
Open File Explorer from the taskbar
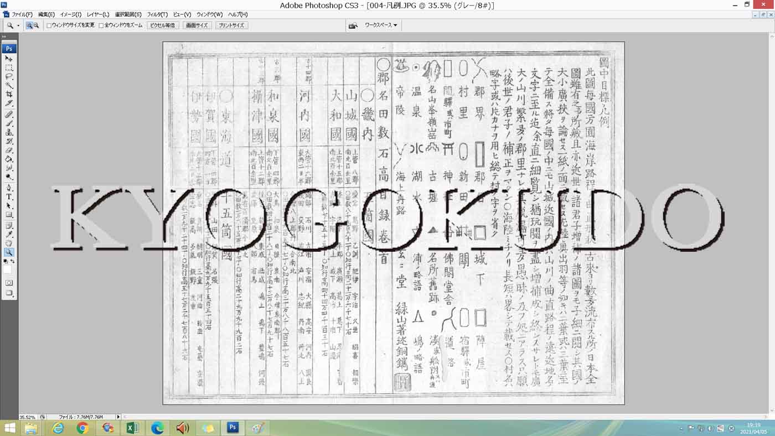(31, 428)
